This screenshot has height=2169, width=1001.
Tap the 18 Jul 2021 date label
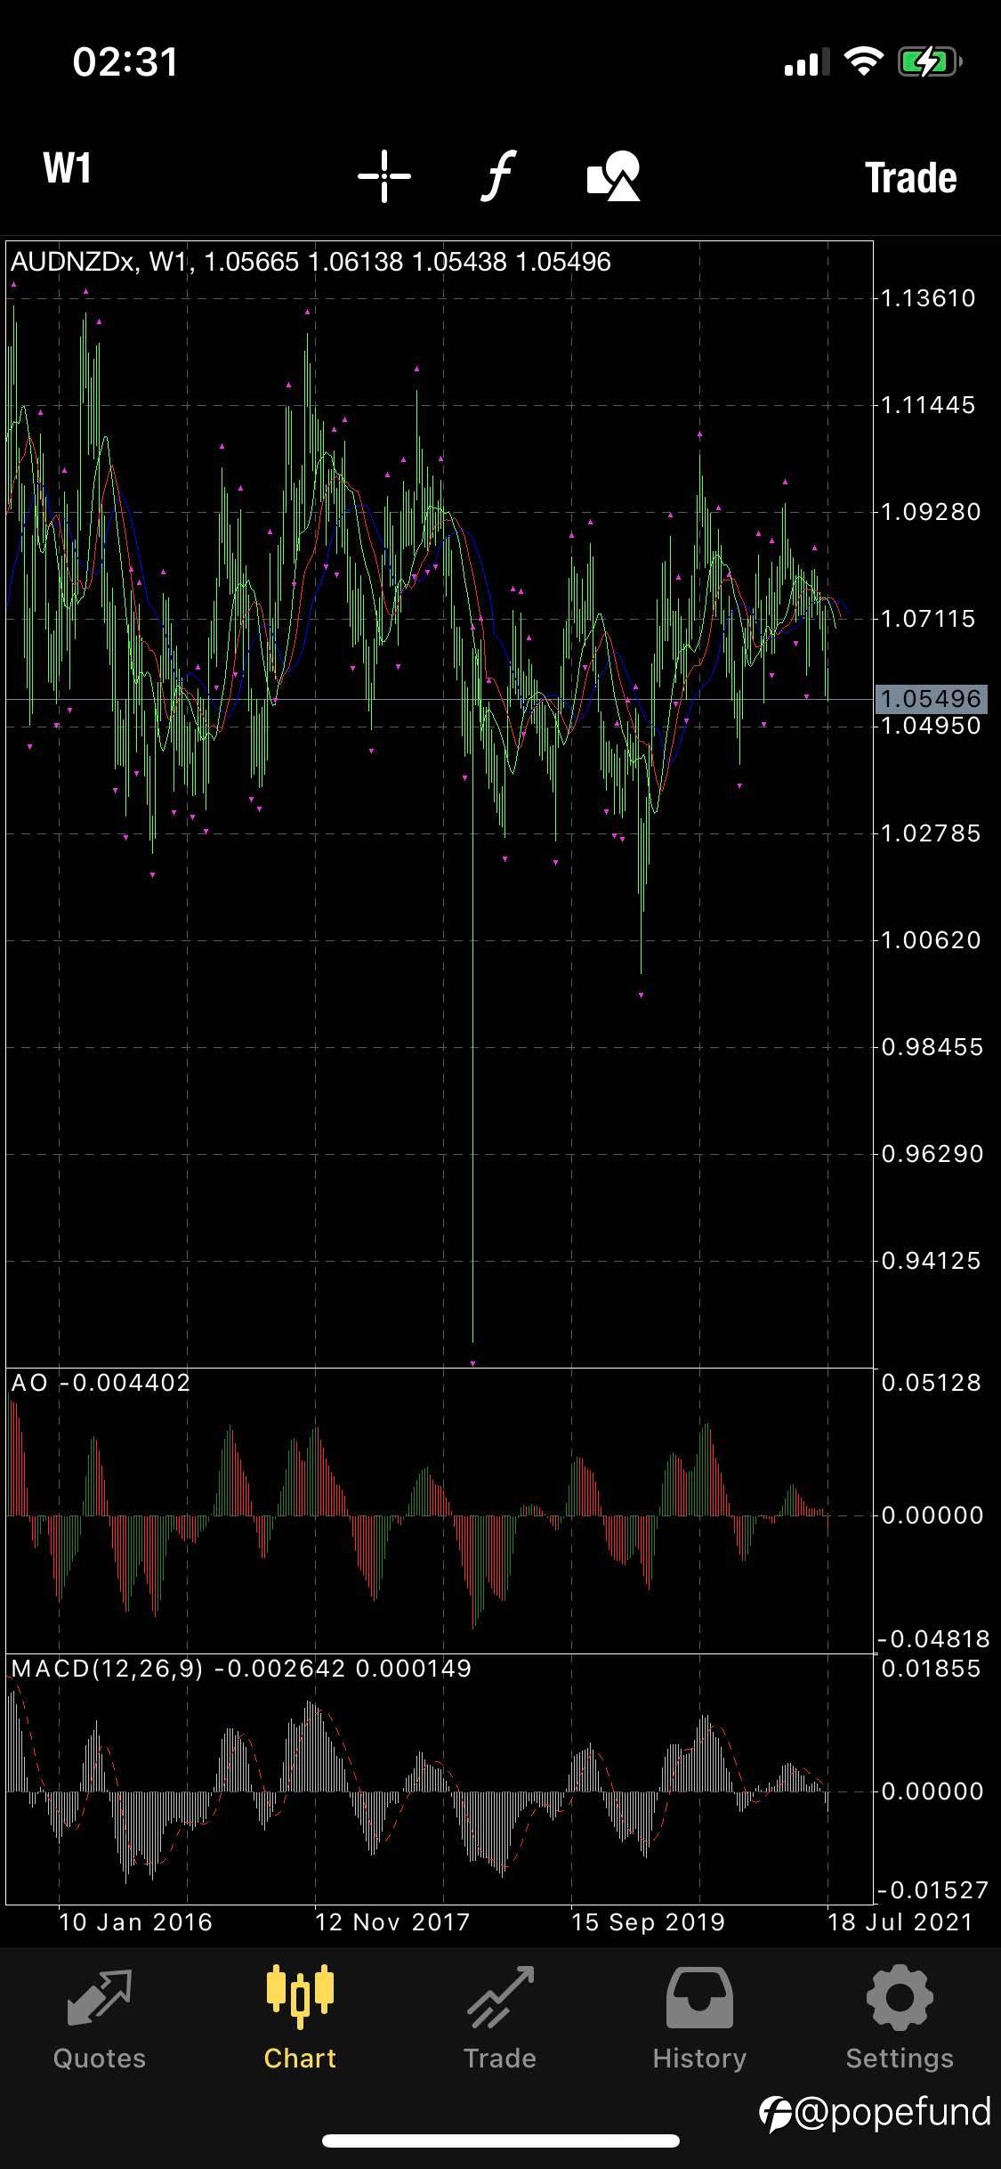point(900,1922)
